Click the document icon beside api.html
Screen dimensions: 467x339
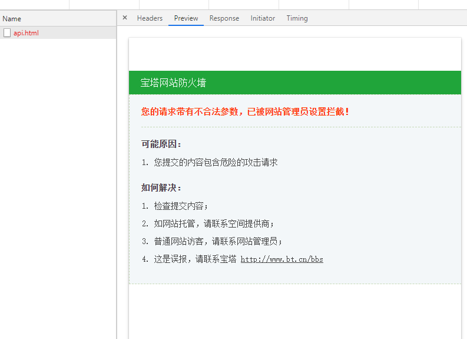(x=7, y=33)
